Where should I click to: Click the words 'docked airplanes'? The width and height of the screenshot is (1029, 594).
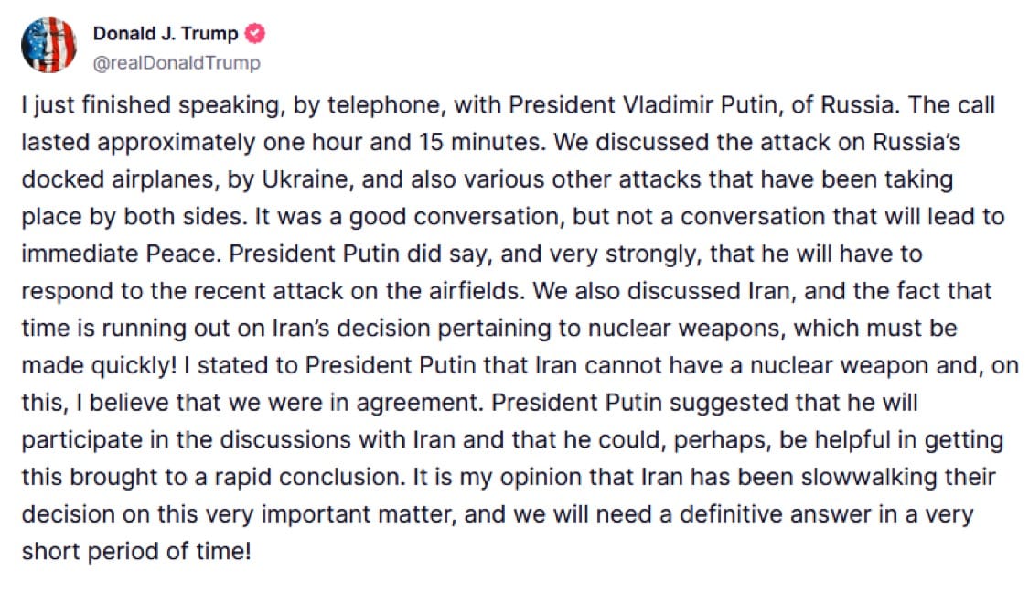coord(120,180)
